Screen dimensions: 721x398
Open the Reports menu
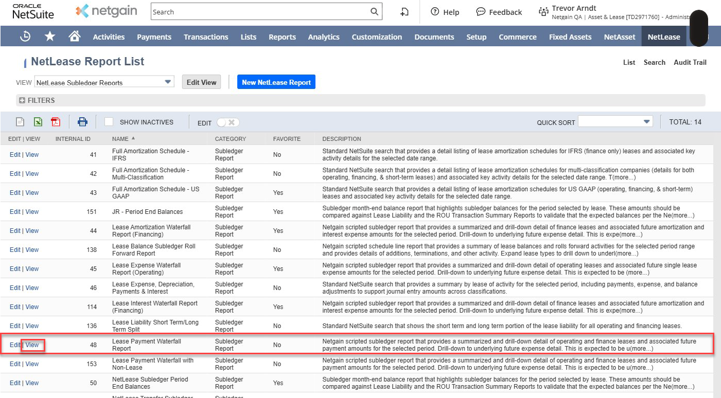[x=282, y=37]
